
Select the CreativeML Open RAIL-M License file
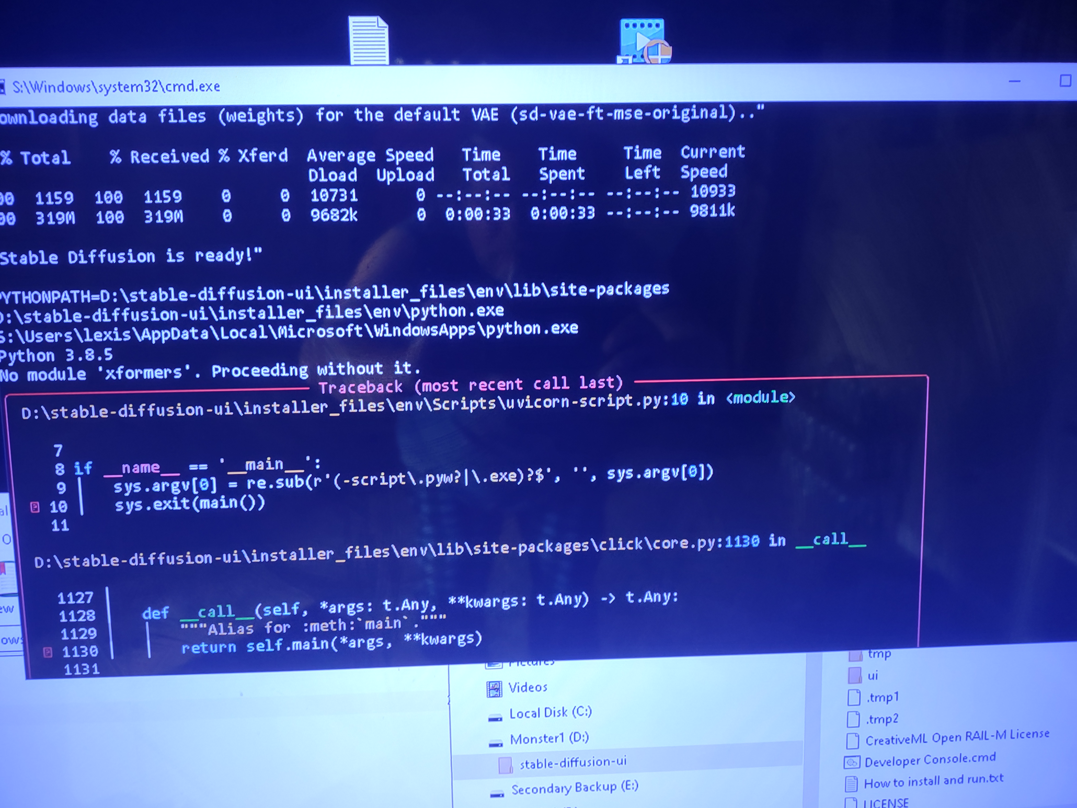pyautogui.click(x=949, y=737)
